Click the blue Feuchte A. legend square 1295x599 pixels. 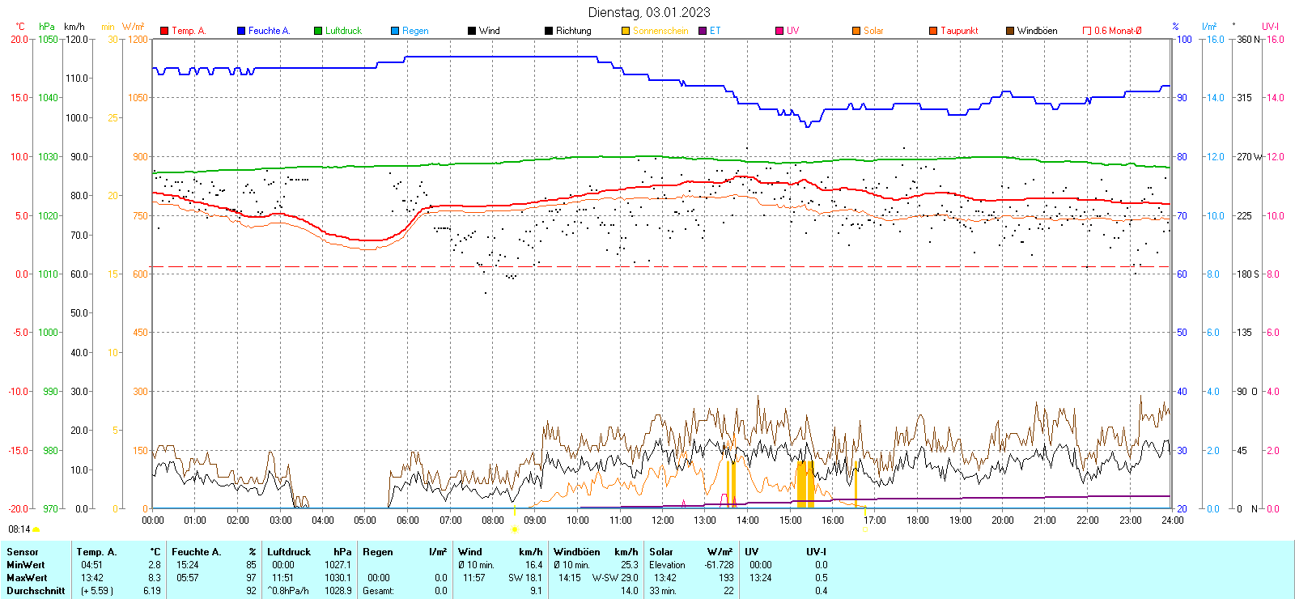coord(241,31)
